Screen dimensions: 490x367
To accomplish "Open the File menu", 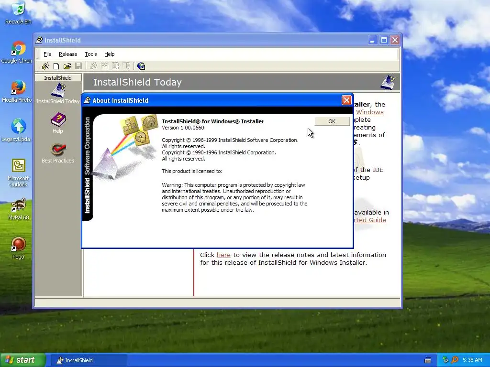I will point(47,54).
